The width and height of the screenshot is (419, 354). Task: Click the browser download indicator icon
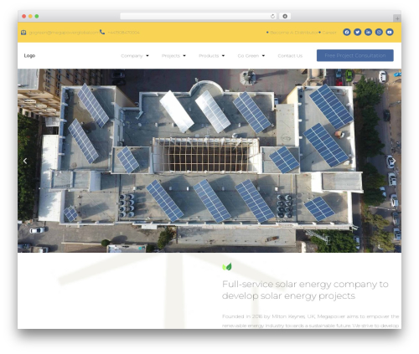[x=285, y=16]
